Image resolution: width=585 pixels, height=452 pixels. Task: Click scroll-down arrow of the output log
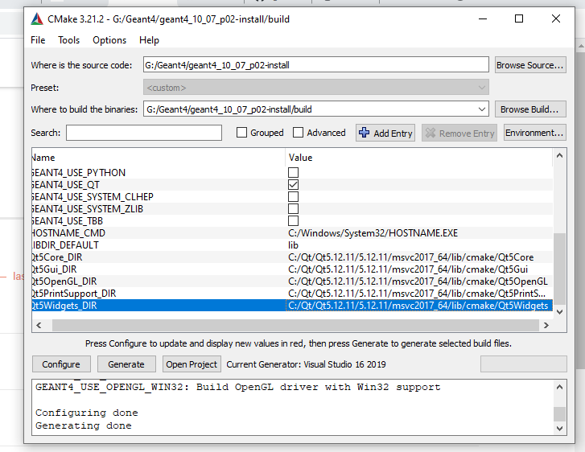tap(559, 429)
